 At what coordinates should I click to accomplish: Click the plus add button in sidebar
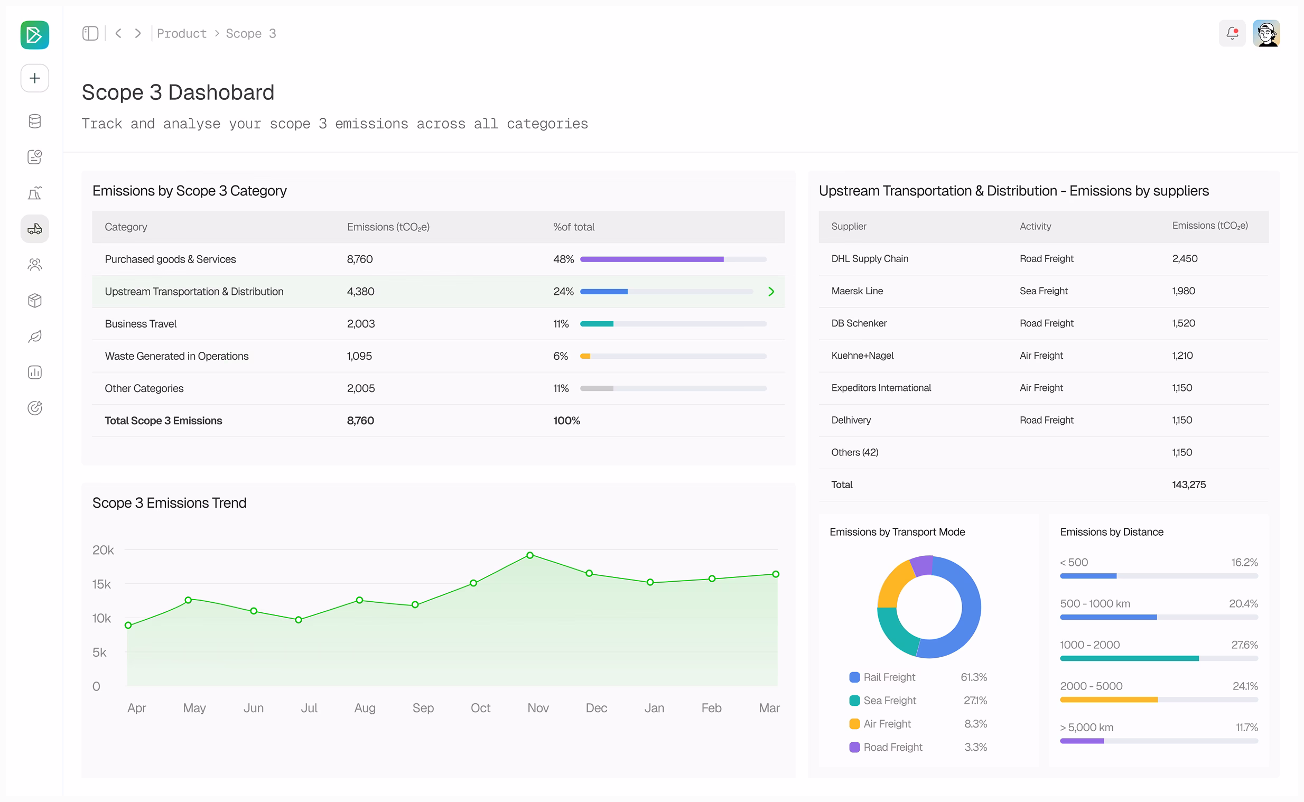point(34,79)
